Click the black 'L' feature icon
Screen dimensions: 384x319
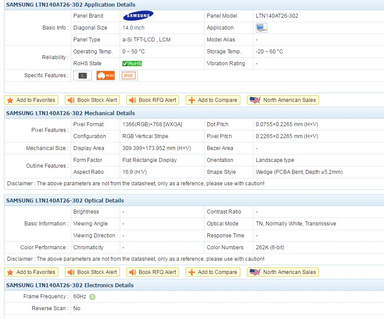pos(83,75)
